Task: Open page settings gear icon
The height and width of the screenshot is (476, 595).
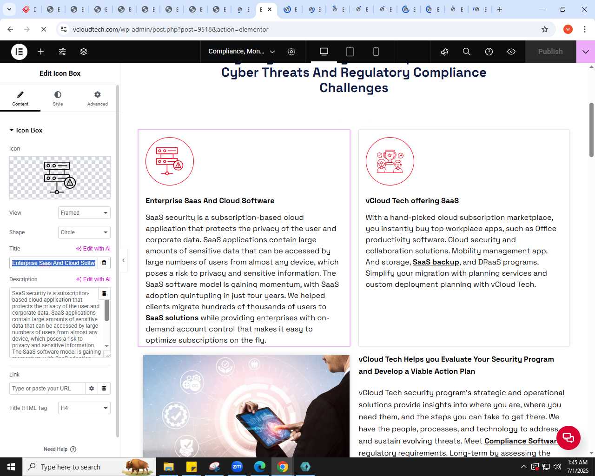Action: click(x=291, y=52)
